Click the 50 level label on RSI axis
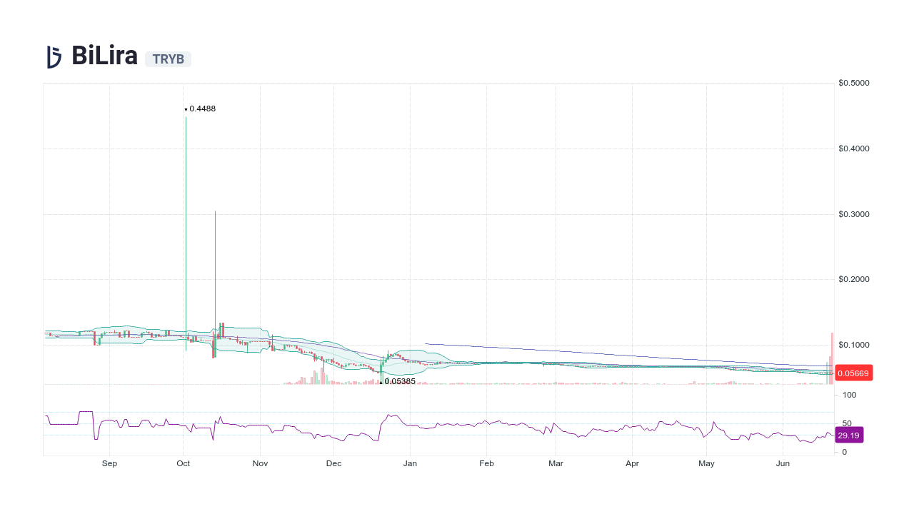 pos(848,421)
